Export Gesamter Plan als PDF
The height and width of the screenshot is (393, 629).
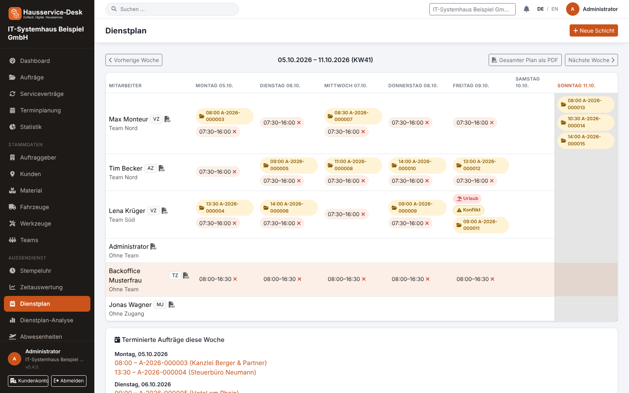pos(525,60)
